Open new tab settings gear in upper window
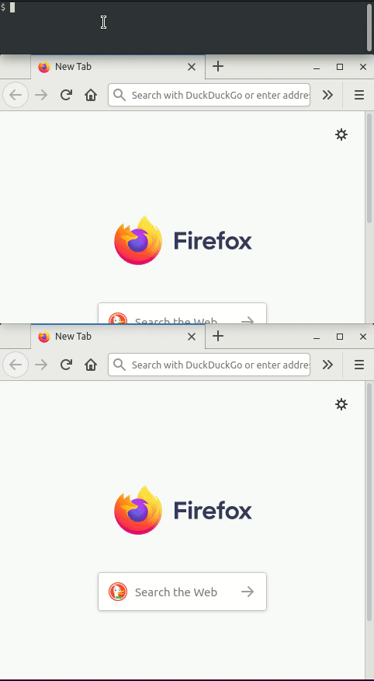 pos(341,134)
